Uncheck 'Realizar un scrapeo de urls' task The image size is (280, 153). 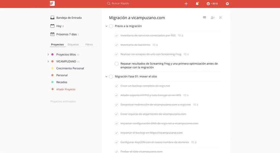tap(116, 54)
